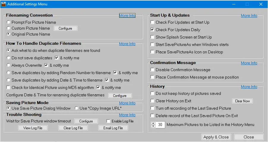This screenshot has width=268, height=142.
Task: Click the Apply & Close button
Action: pyautogui.click(x=216, y=137)
